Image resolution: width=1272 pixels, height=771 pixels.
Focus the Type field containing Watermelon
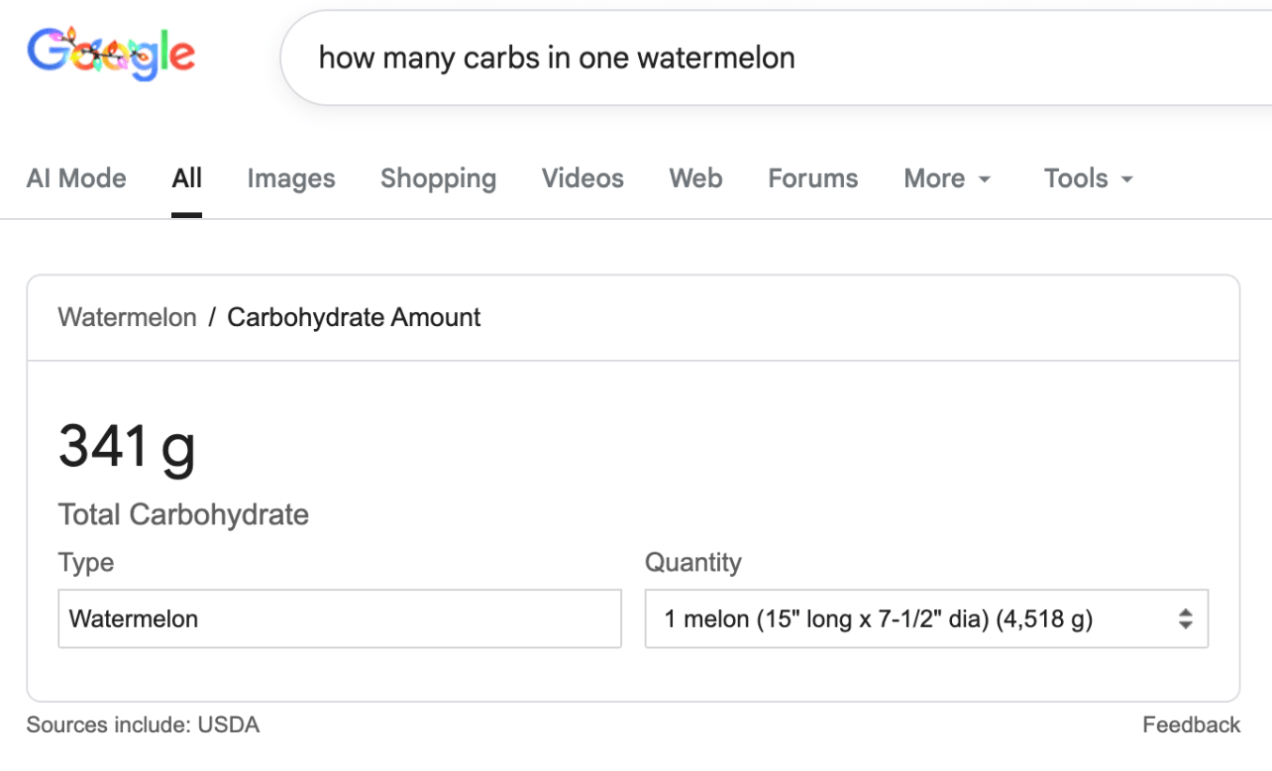coord(339,618)
